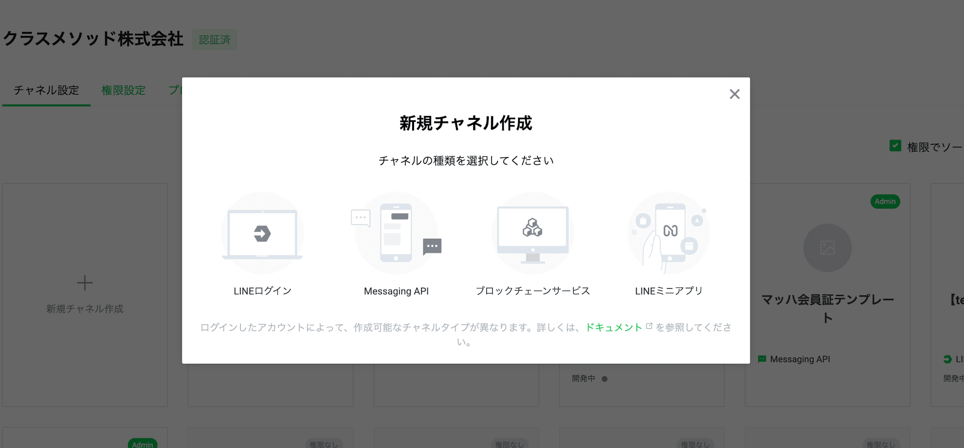
Task: Click the クラスメソッド株式会社 provider heading
Action: tap(93, 39)
